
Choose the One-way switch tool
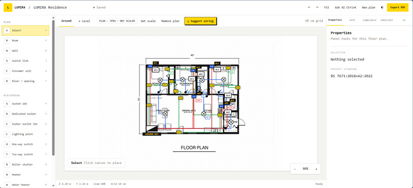click(25, 144)
